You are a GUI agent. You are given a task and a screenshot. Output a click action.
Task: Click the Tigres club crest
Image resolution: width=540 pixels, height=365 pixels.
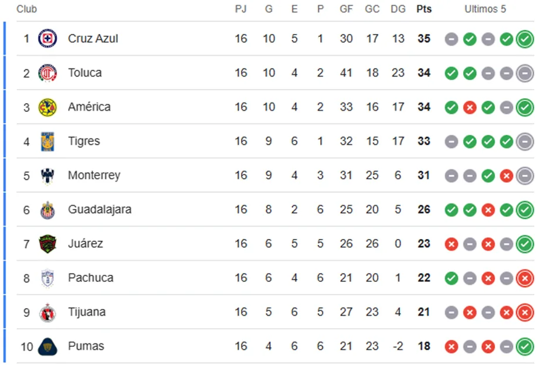tap(47, 141)
